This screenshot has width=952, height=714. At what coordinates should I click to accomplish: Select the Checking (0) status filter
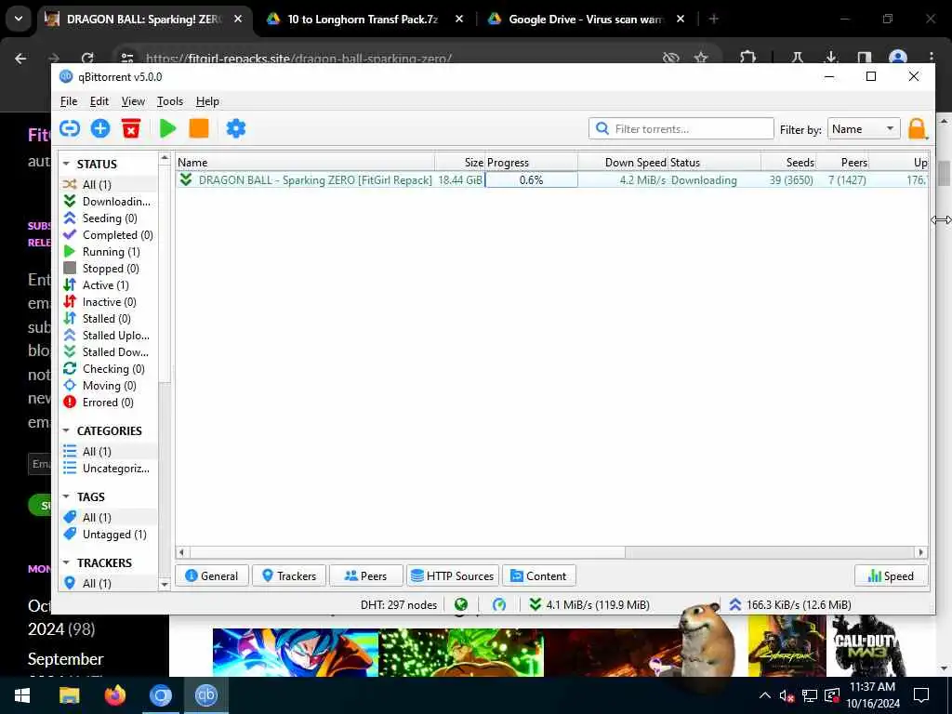click(108, 368)
